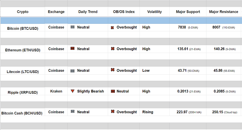Click Litecoin's overbought red X icon
The width and height of the screenshot is (242, 130).
click(x=112, y=70)
